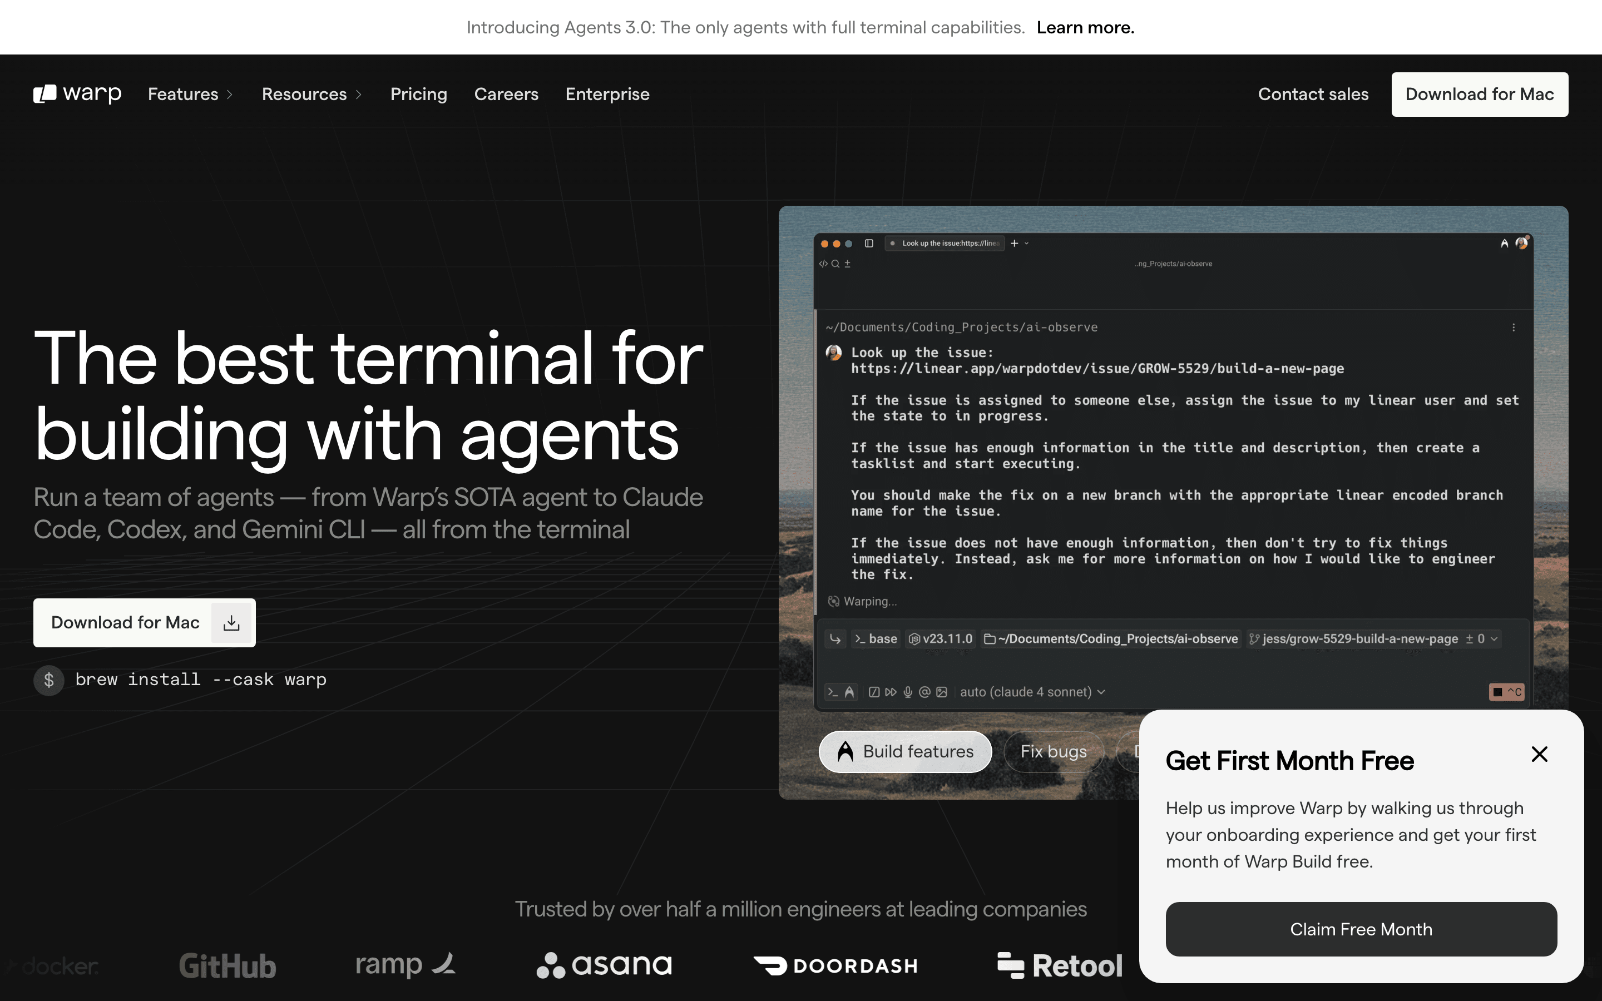Toggle the terminal/agent input mode switch
This screenshot has width=1602, height=1001.
pyautogui.click(x=842, y=692)
